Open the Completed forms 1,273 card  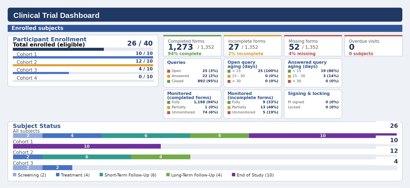[192, 46]
